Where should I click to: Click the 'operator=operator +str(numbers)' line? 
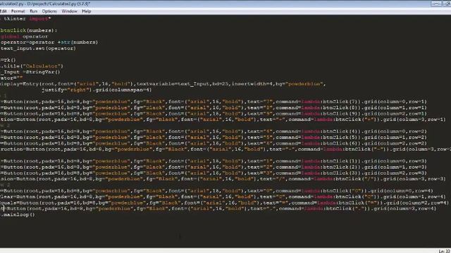(x=49, y=42)
